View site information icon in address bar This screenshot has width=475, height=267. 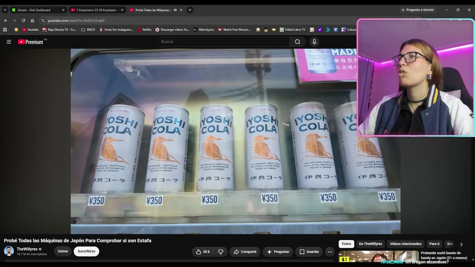(x=43, y=20)
